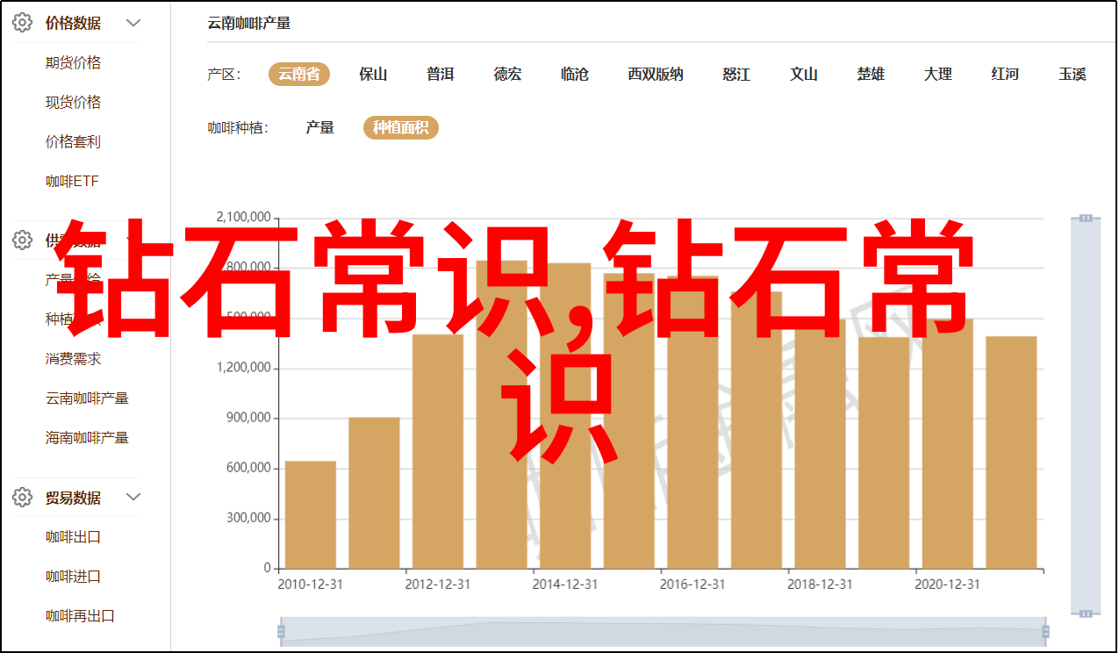The height and width of the screenshot is (653, 1119).
Task: Click the right handle of the horizontal zoom slider
Action: (x=1044, y=631)
